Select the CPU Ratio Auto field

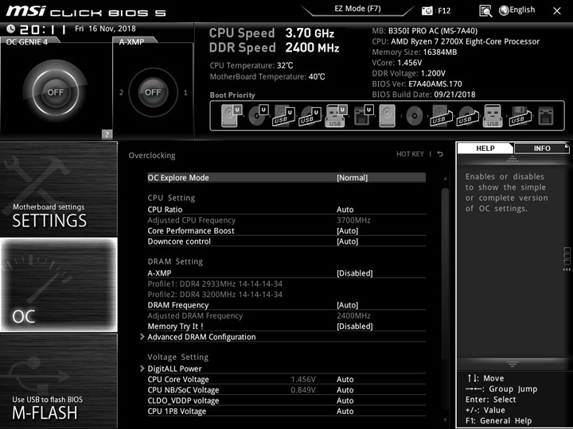pyautogui.click(x=345, y=210)
